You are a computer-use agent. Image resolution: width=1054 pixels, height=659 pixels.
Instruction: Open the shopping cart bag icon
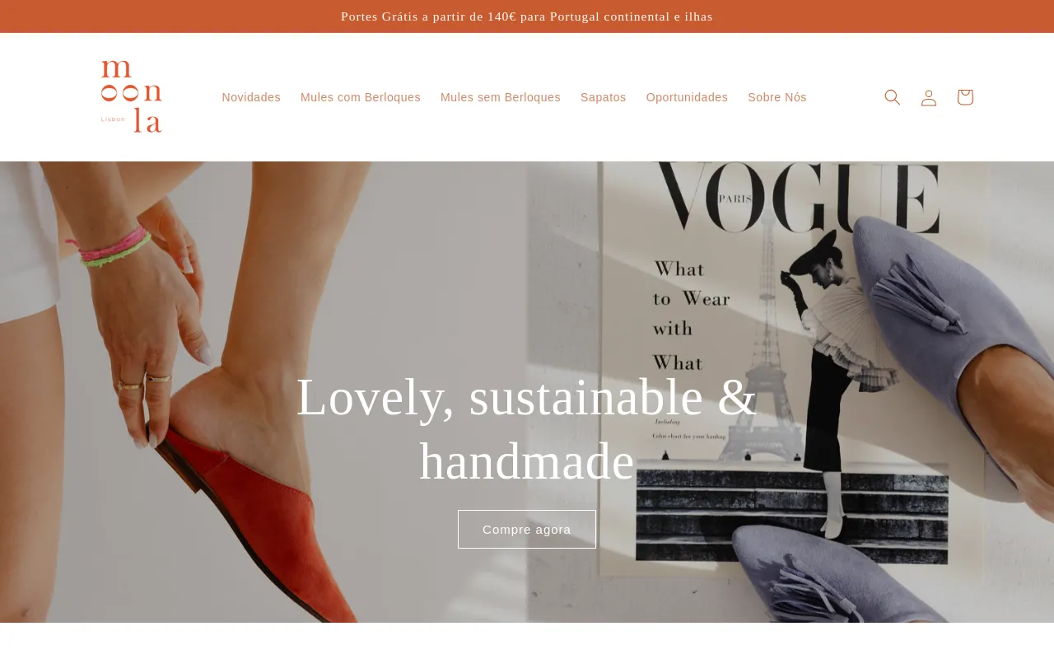(965, 97)
